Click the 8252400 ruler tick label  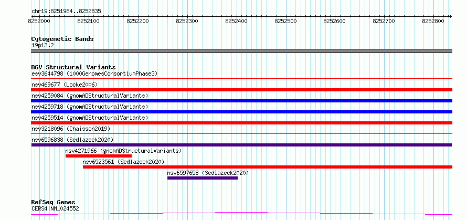237,22
